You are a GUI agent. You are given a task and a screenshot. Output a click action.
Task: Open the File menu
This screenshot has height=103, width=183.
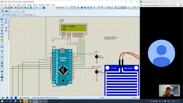pyautogui.click(x=2, y=5)
